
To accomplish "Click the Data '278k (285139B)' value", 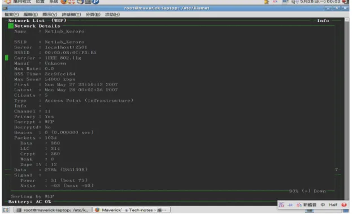I will coord(66,170).
